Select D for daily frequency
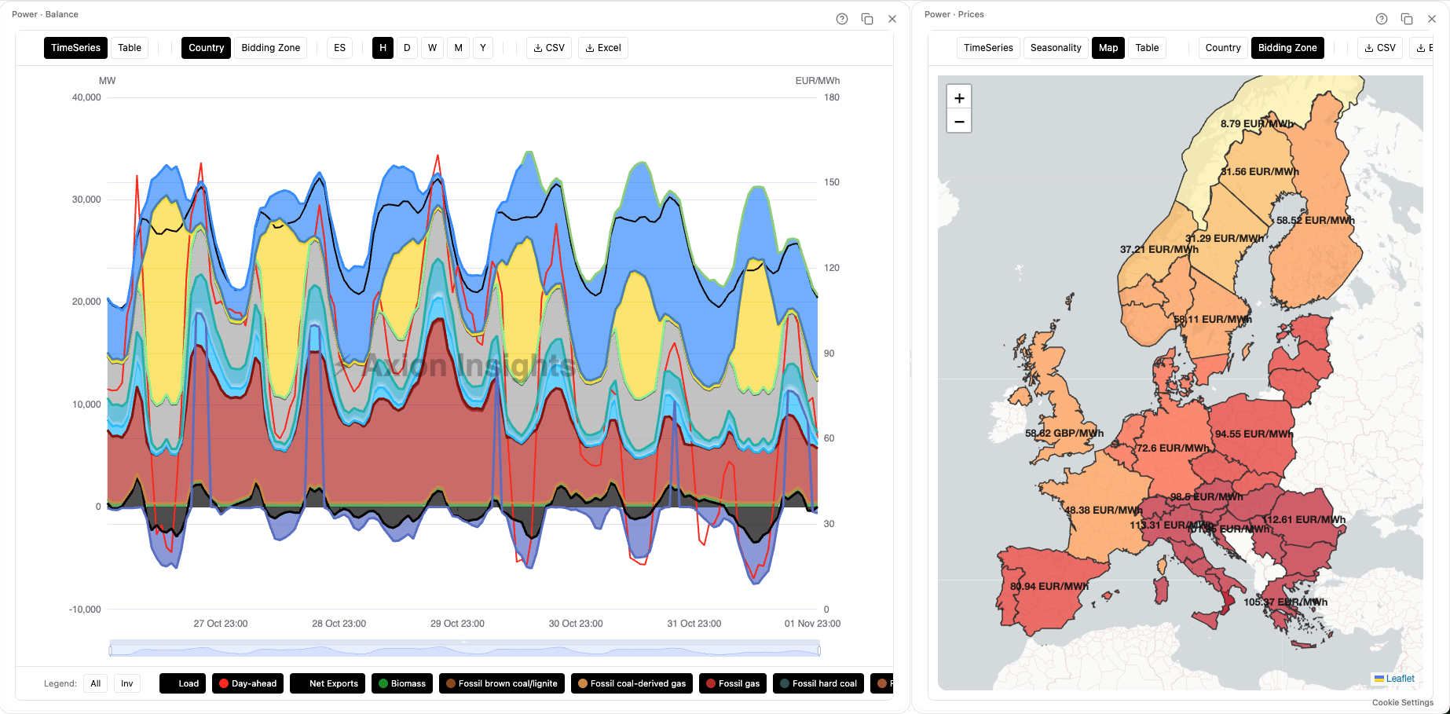The width and height of the screenshot is (1450, 714). pyautogui.click(x=407, y=48)
